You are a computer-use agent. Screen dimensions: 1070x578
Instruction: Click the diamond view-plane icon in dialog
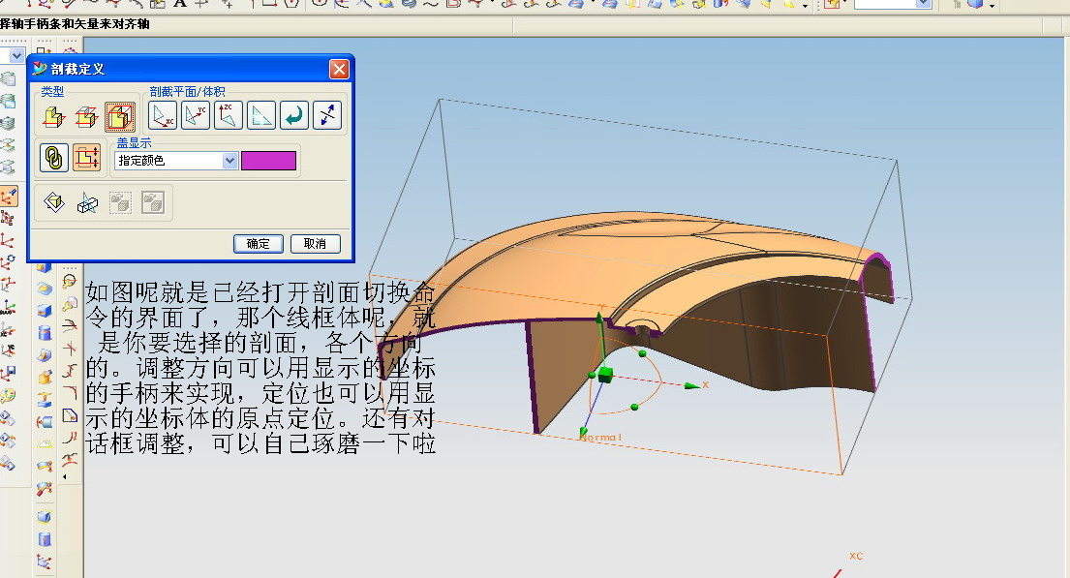(x=54, y=202)
